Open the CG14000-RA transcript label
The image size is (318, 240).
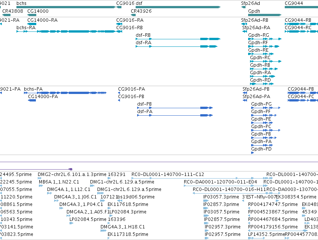[42, 20]
